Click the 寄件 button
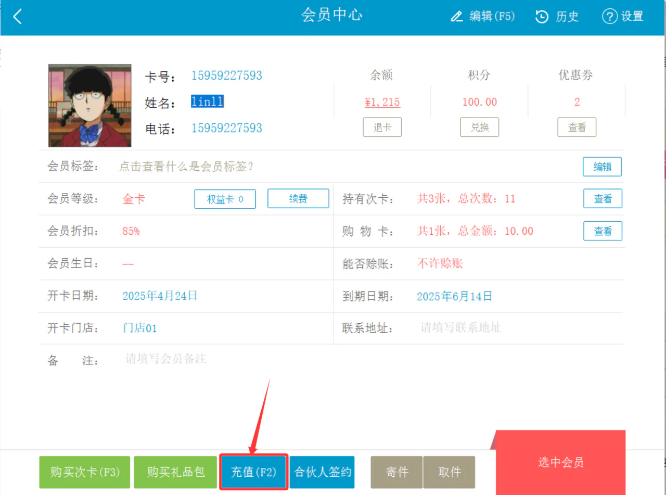Viewport: 666px width, 495px height. (396, 472)
